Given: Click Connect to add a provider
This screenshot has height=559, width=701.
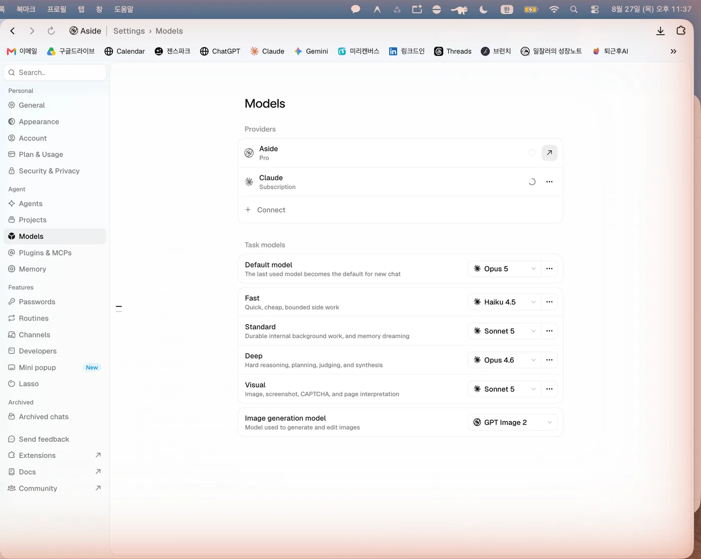Looking at the screenshot, I should tap(401, 210).
